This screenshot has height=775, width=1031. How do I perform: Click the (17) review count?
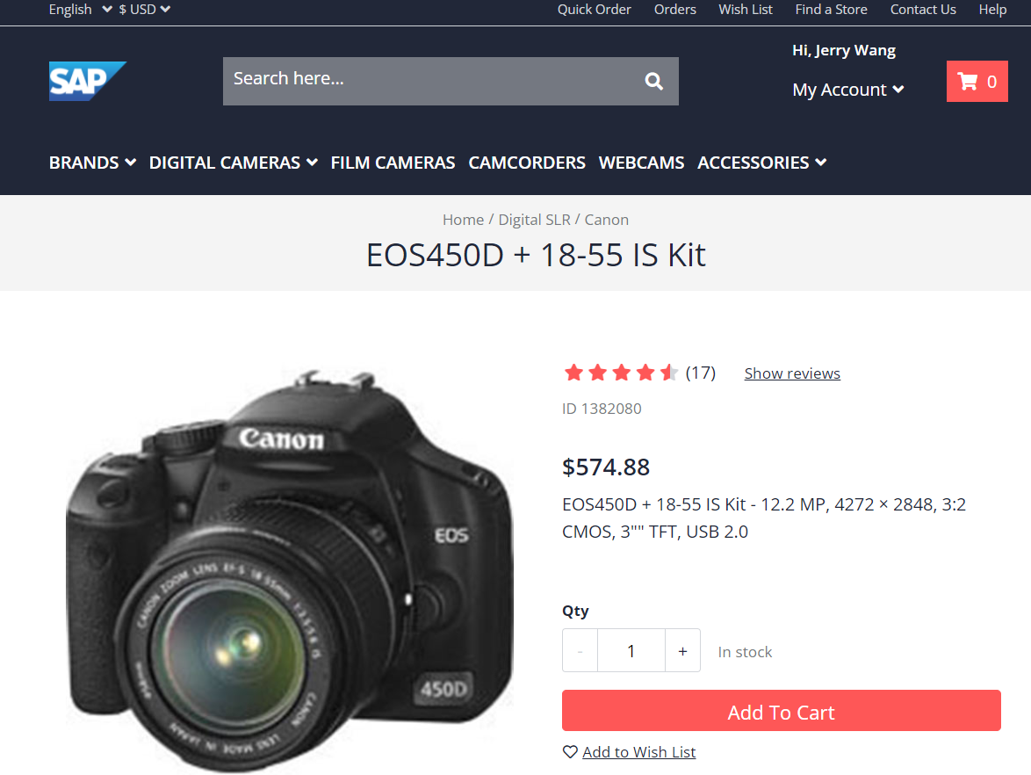(700, 373)
